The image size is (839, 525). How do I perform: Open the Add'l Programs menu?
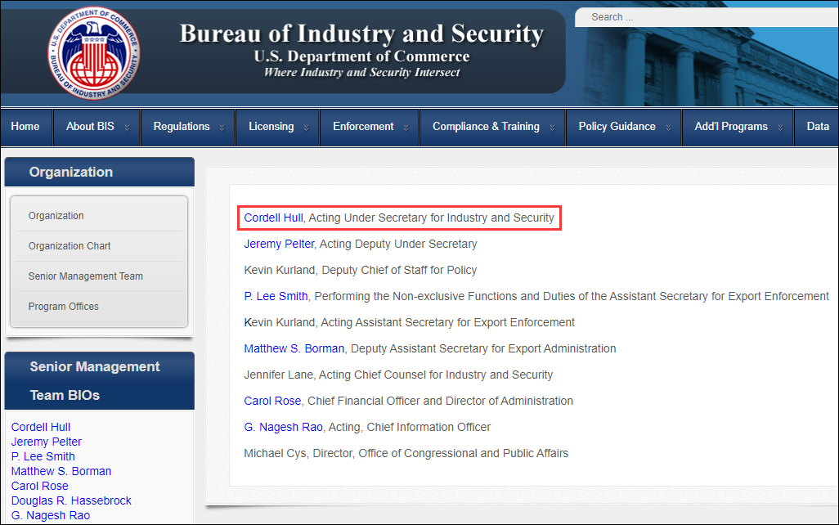click(731, 127)
